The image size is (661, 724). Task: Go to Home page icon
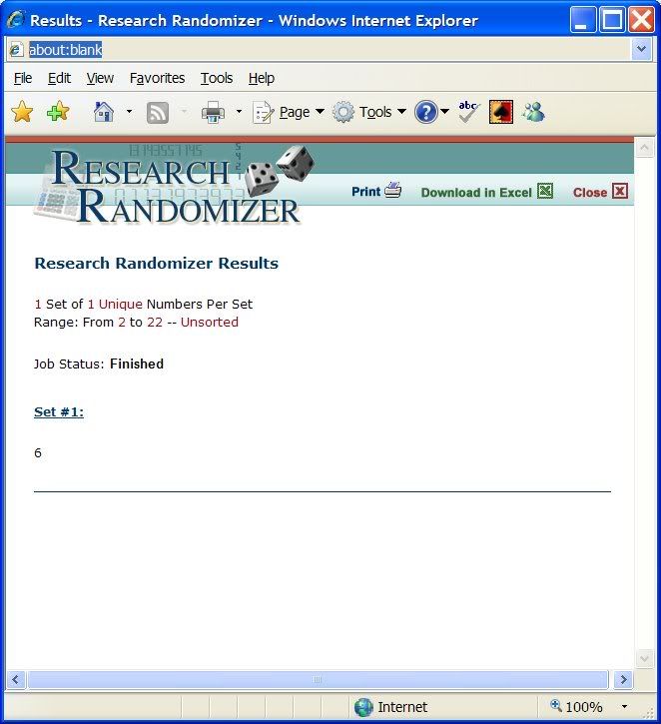104,112
